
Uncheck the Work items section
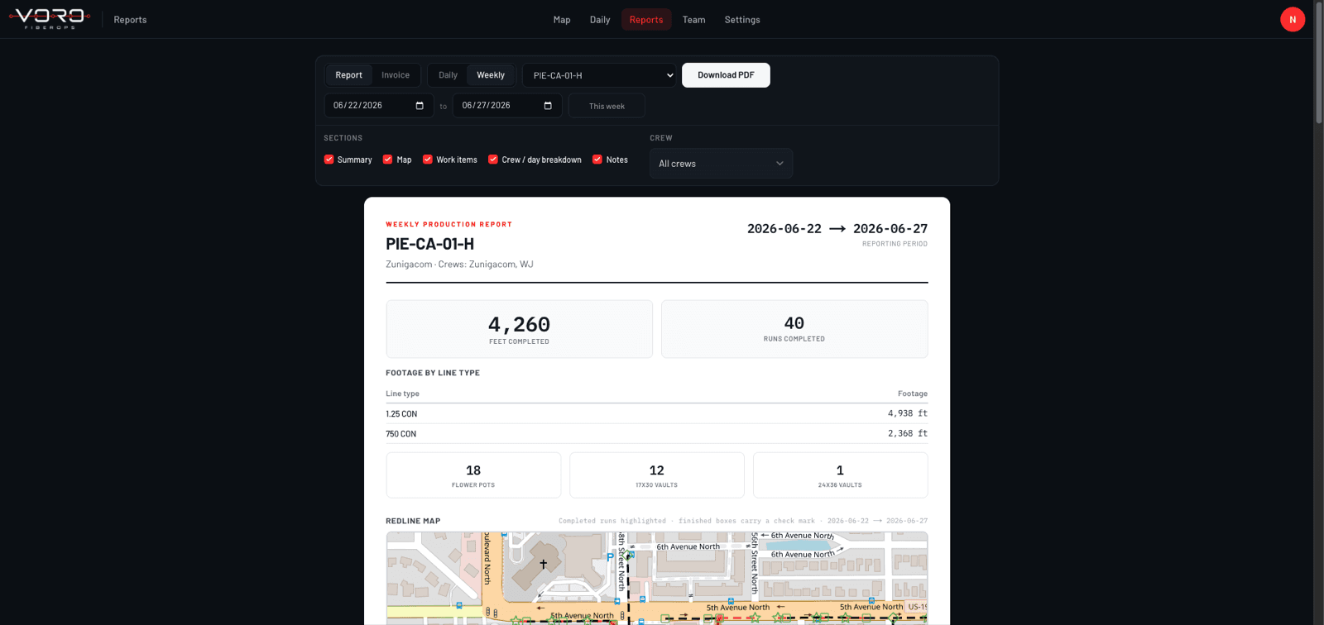[x=428, y=160]
